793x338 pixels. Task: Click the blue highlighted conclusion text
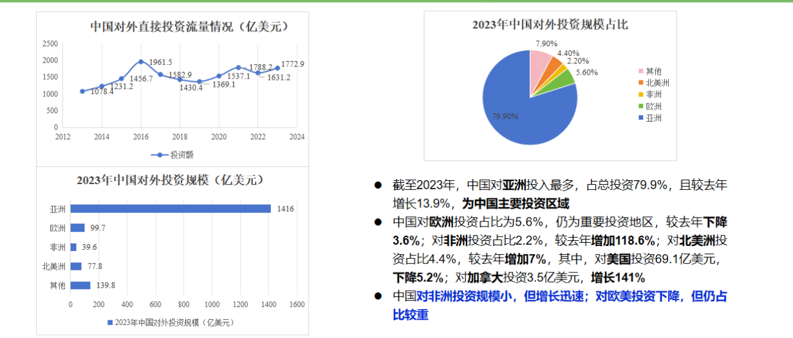(560, 306)
